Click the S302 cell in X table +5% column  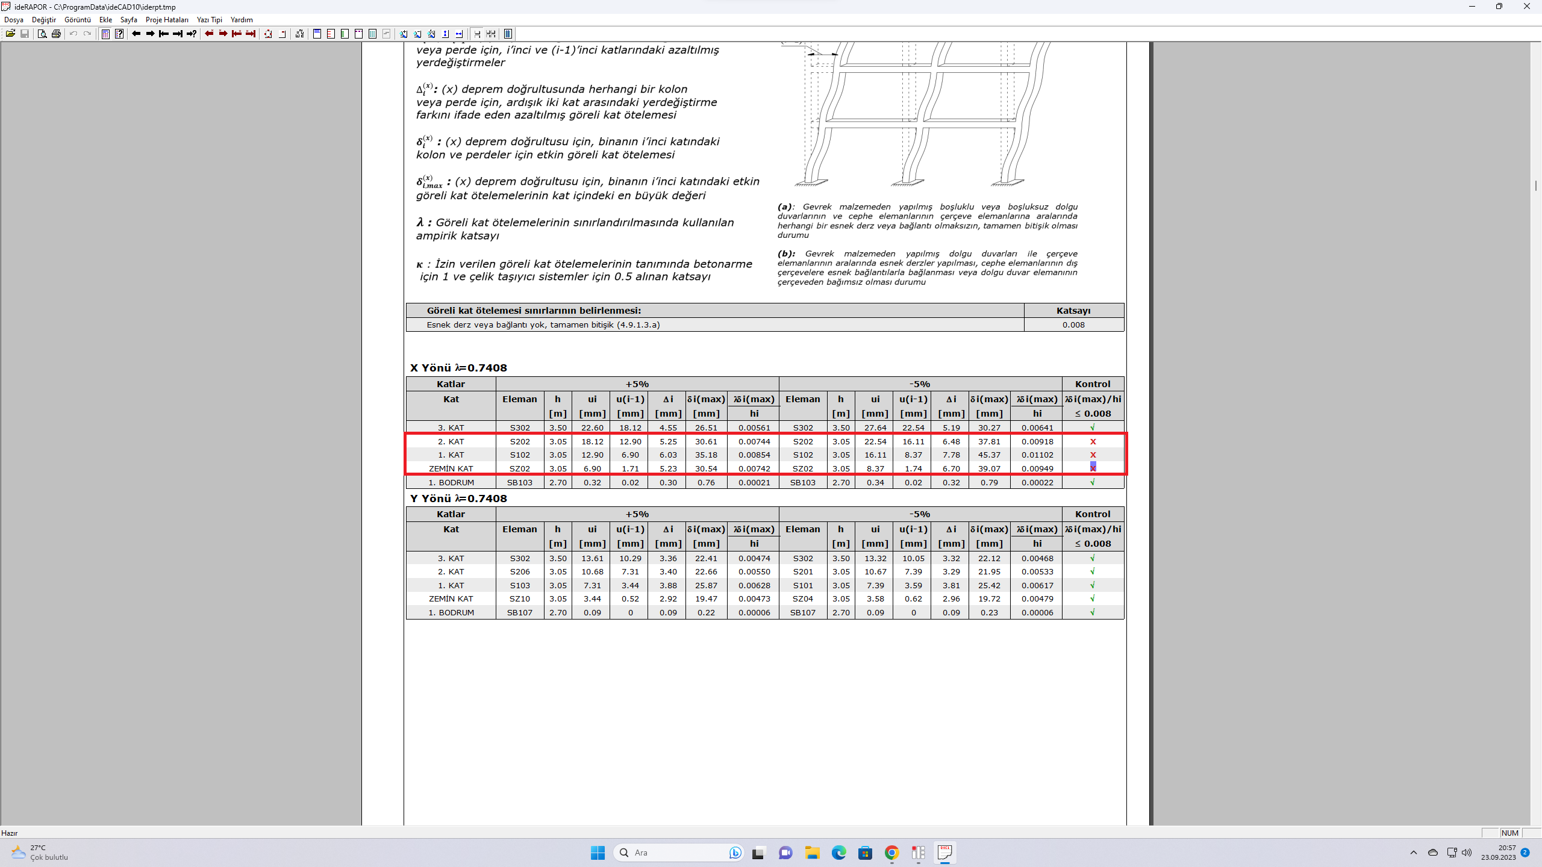(520, 428)
